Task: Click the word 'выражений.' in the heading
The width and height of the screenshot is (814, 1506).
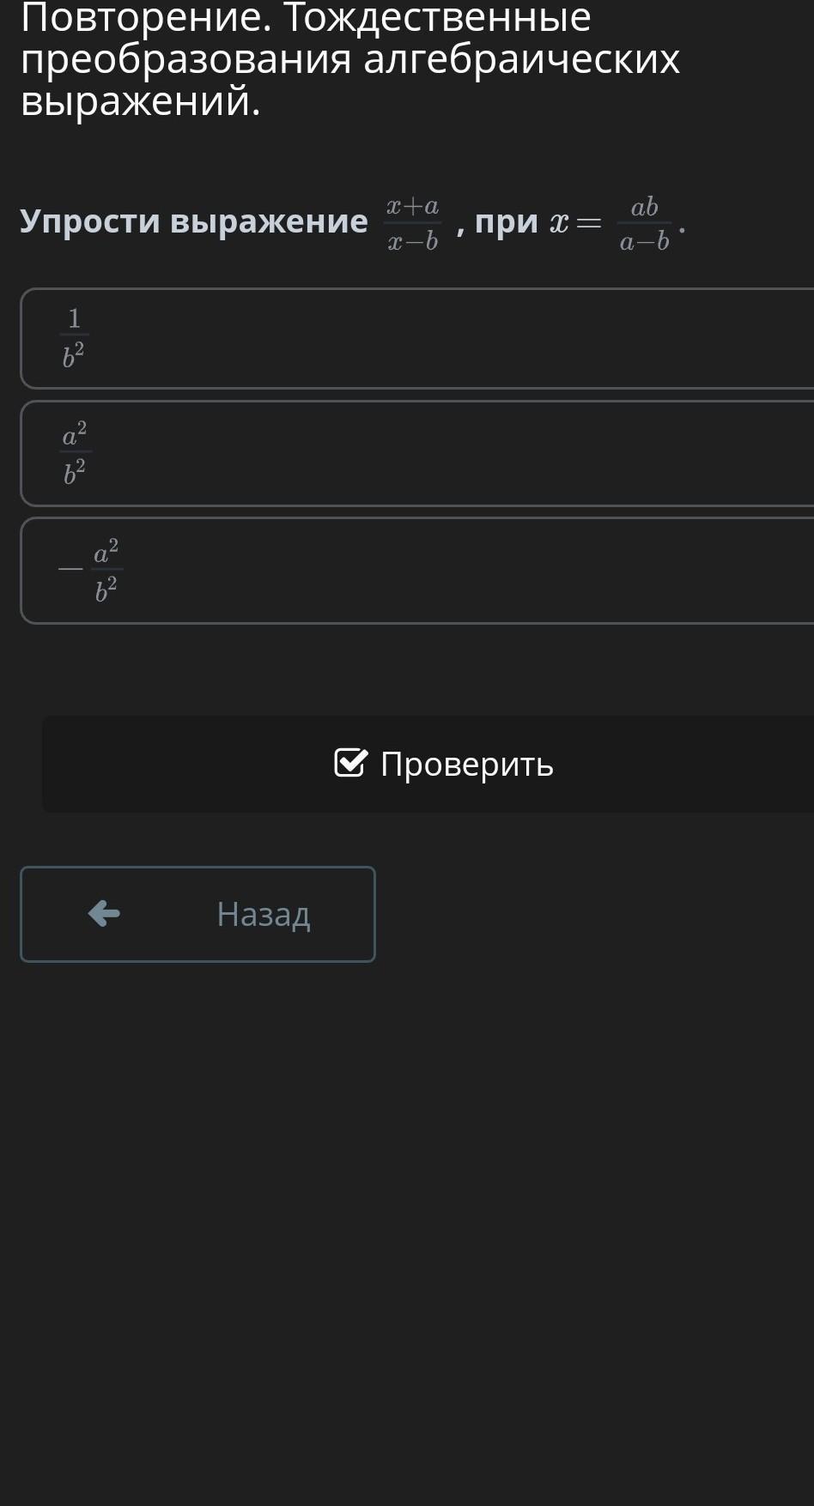Action: tap(141, 101)
